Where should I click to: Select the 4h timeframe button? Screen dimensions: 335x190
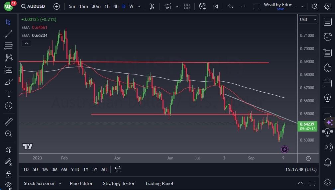[x=116, y=6]
